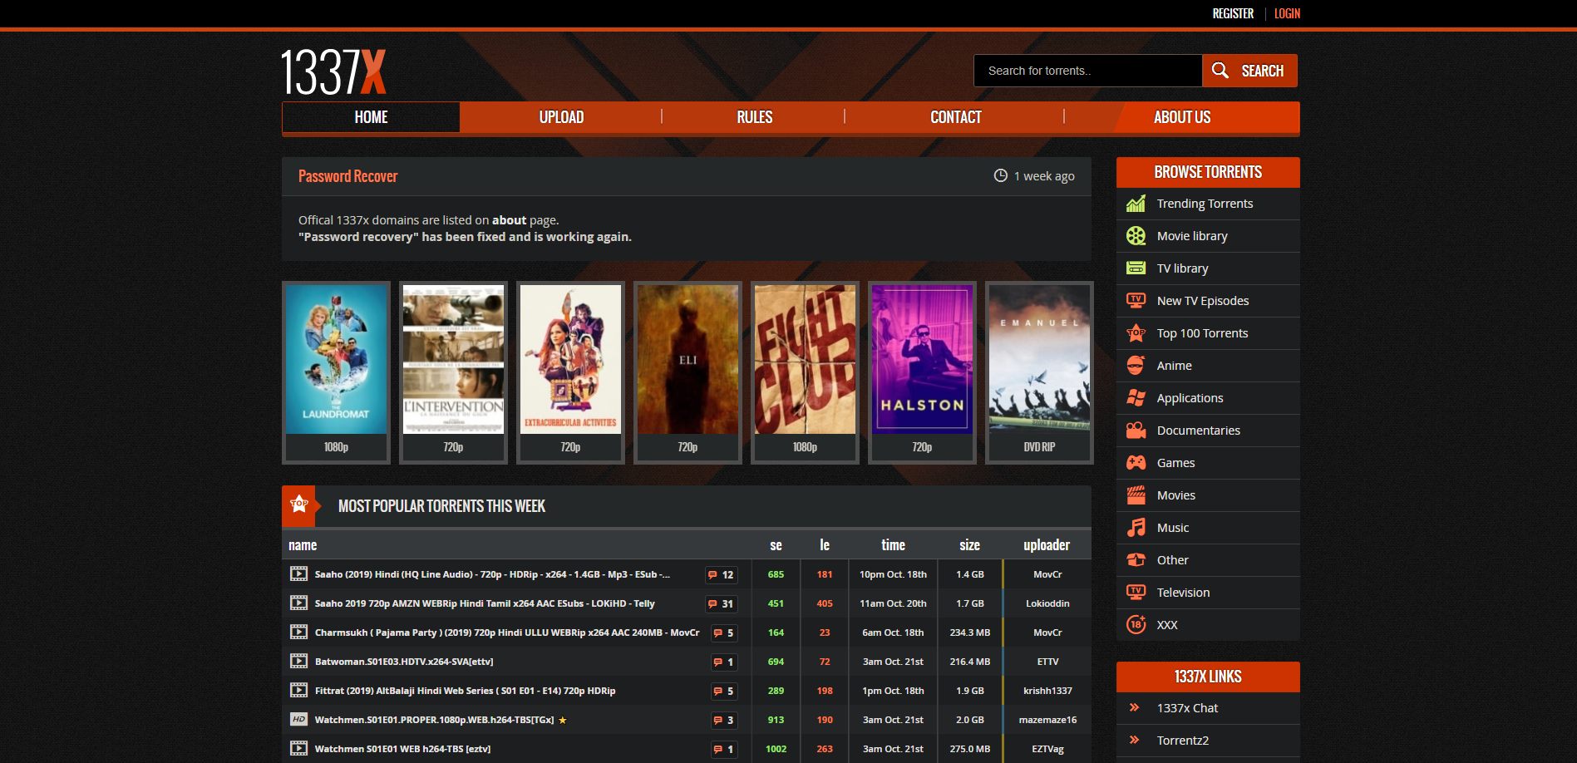Click the Anime ninja icon
This screenshot has width=1577, height=763.
tap(1136, 366)
